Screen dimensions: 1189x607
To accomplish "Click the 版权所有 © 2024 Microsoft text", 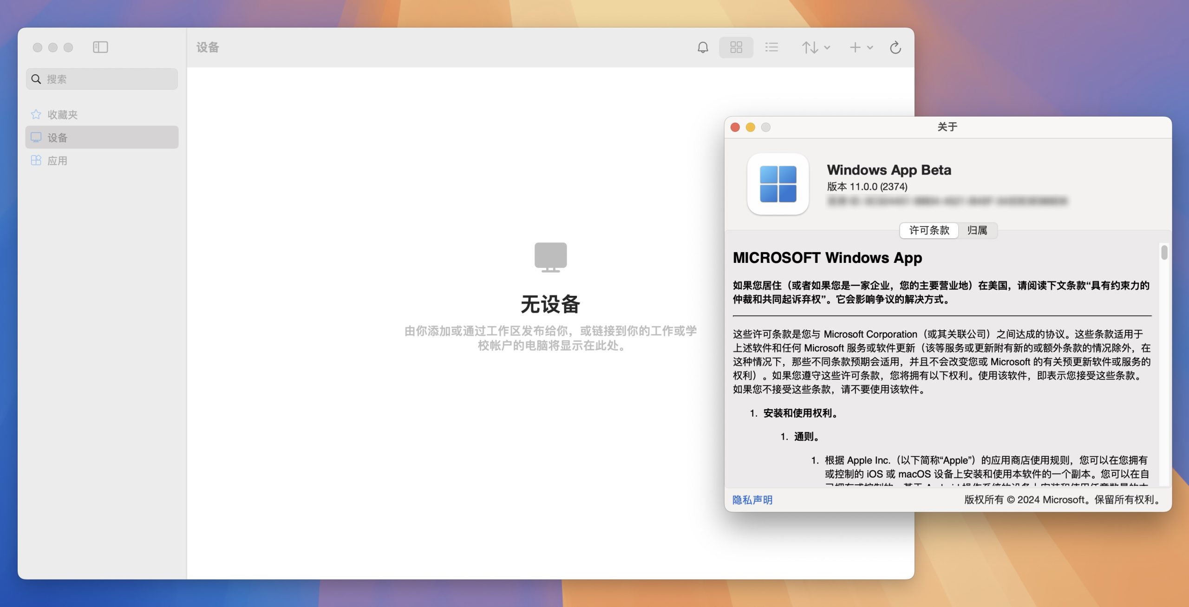I will click(x=1062, y=500).
